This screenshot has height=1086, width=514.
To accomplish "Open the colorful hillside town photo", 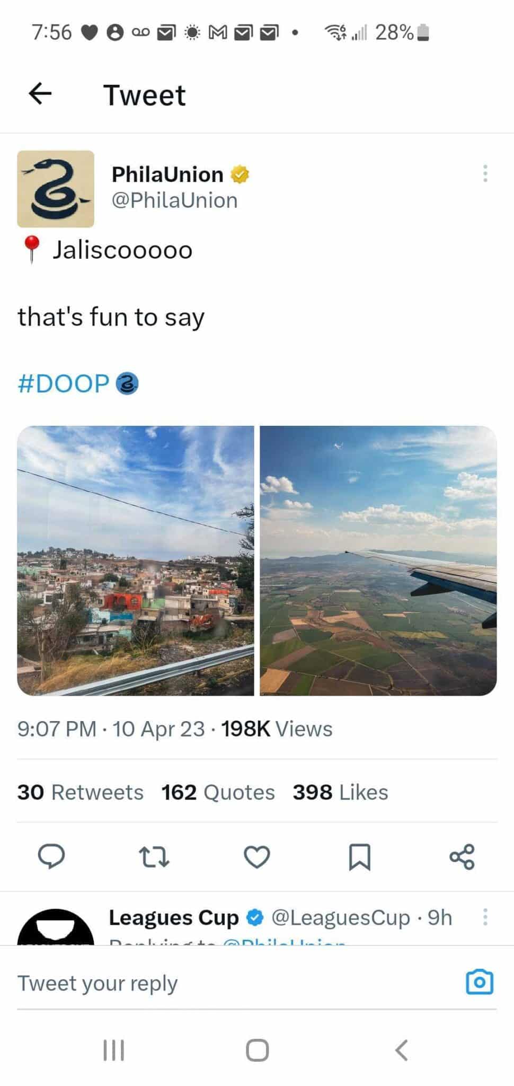I will [x=136, y=560].
